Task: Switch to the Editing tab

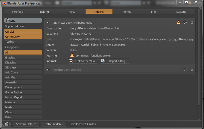Action: 44,12
